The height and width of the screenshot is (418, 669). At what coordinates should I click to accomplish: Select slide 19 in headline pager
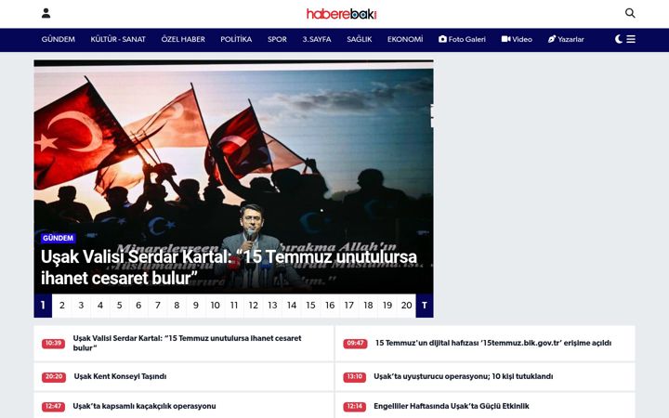click(387, 306)
